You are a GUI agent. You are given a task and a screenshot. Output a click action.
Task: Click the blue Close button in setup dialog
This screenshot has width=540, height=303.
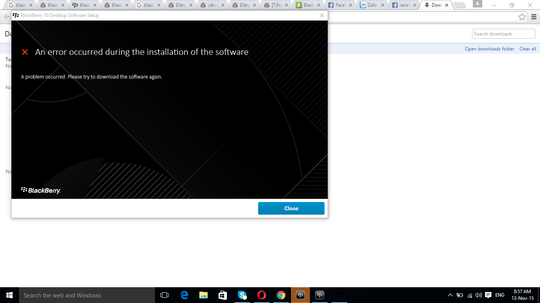click(x=291, y=208)
